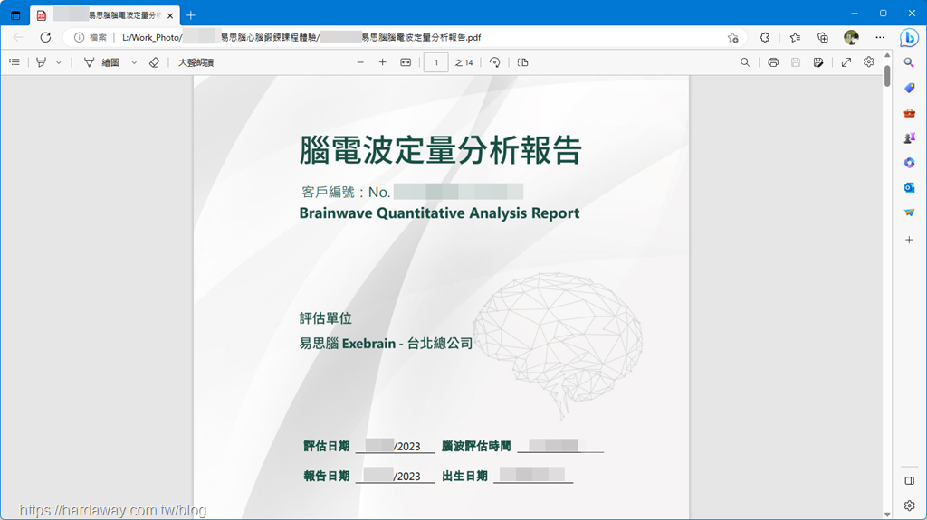The width and height of the screenshot is (927, 520).
Task: Click the brain wireframe illustration
Action: 558,345
